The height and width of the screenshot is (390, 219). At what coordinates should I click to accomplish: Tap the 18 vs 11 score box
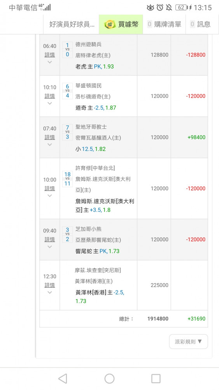coord(67,179)
